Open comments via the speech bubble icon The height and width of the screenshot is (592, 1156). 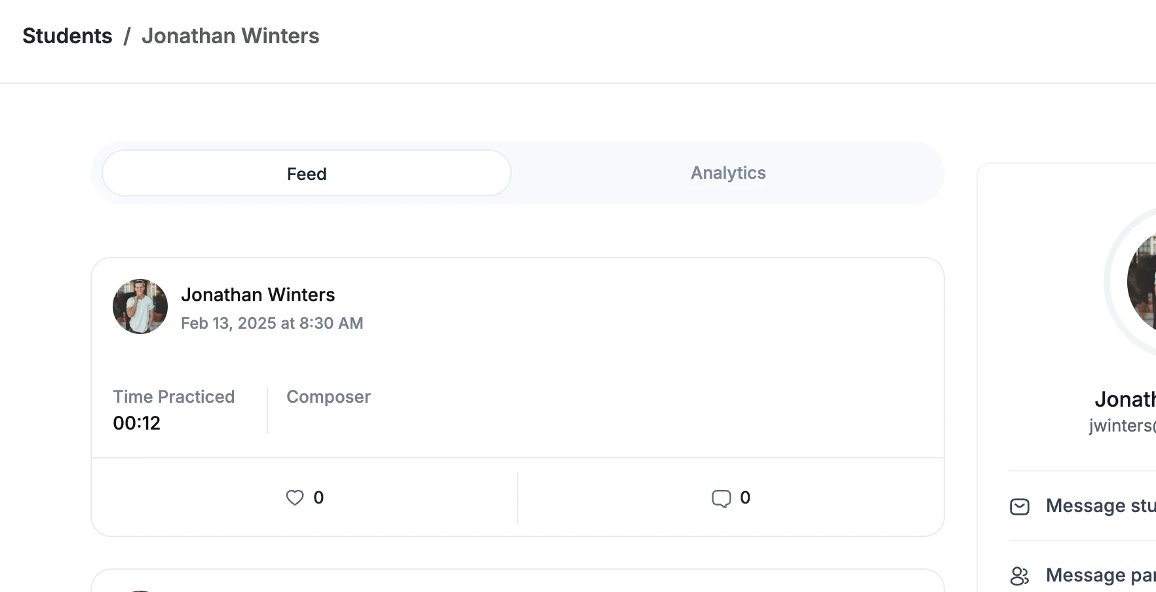(x=721, y=498)
